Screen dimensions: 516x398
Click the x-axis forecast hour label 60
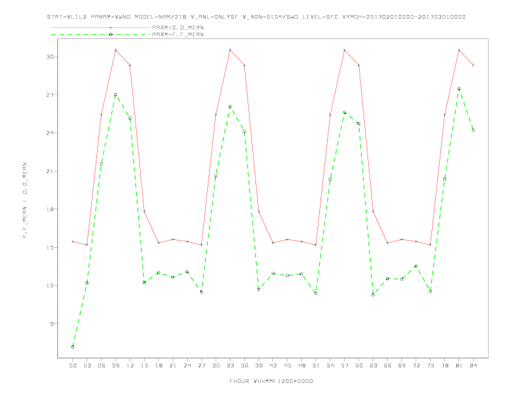(x=359, y=365)
